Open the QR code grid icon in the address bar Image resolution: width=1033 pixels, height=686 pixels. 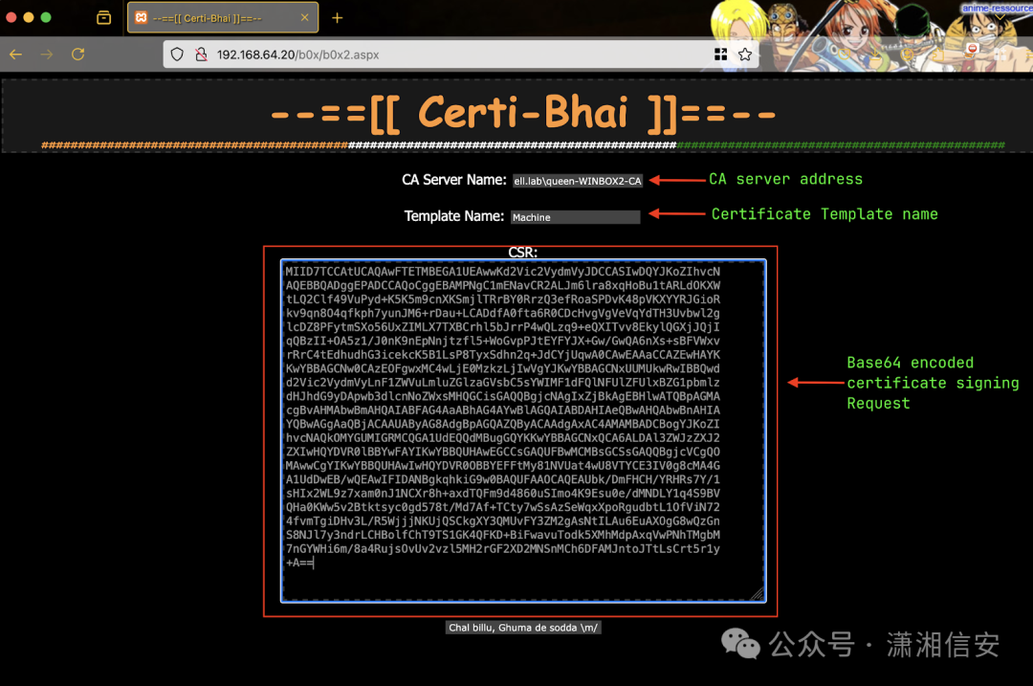pyautogui.click(x=721, y=55)
